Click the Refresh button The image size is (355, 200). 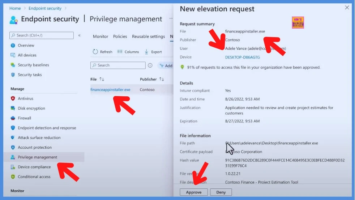click(103, 52)
